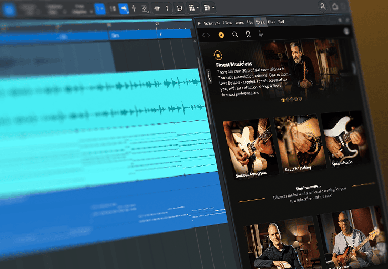
Task: Open the search magnifier in Tonalic browser
Action: click(x=235, y=35)
